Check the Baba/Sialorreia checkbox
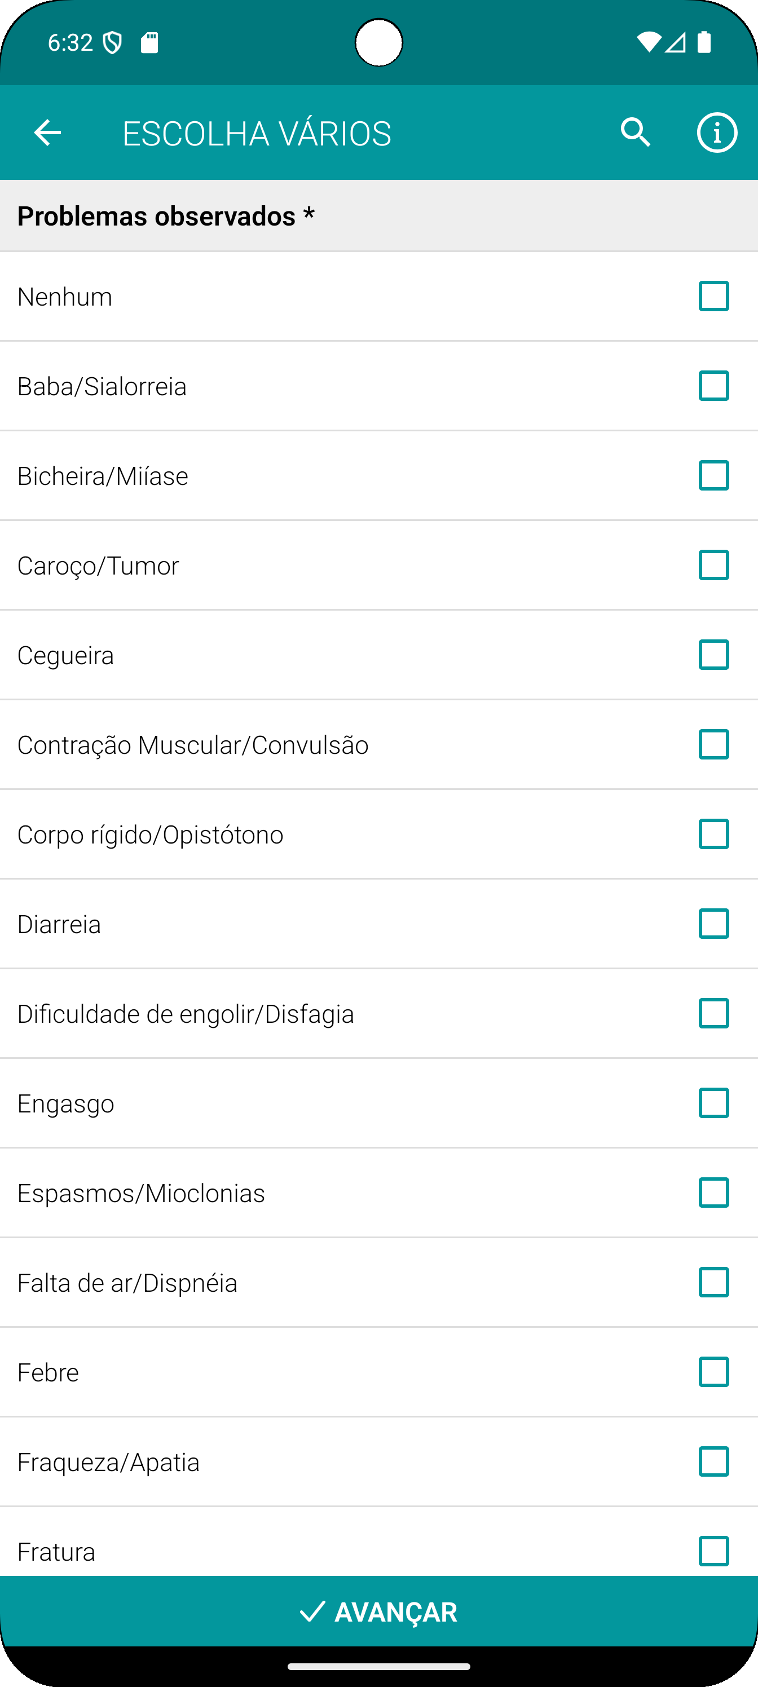The width and height of the screenshot is (758, 1687). coord(713,386)
